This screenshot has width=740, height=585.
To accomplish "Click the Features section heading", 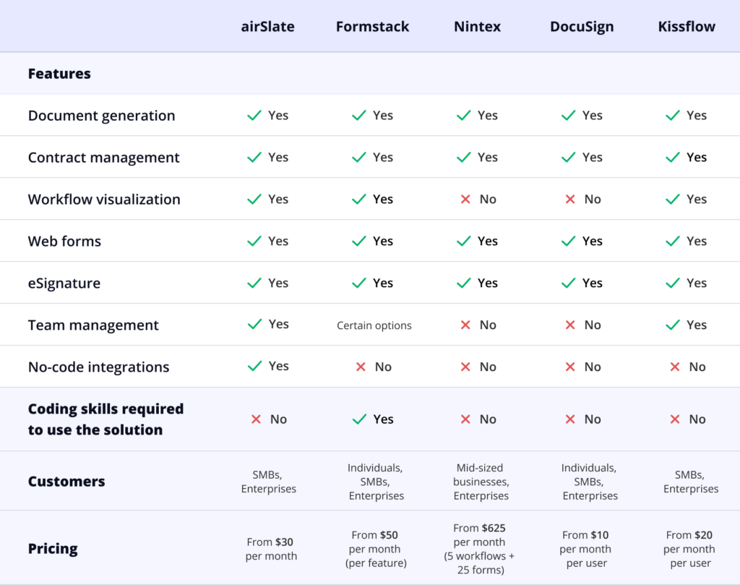I will 59,74.
